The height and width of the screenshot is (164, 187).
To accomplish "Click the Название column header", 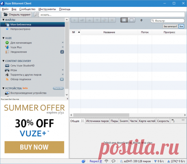I will 109,32.
